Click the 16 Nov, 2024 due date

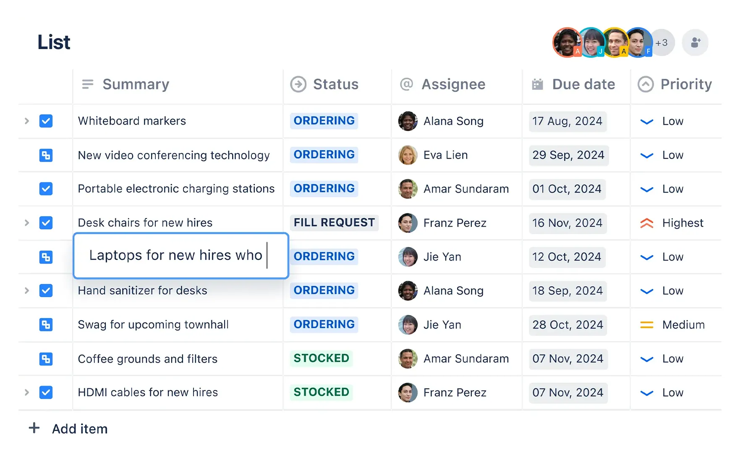(x=567, y=223)
